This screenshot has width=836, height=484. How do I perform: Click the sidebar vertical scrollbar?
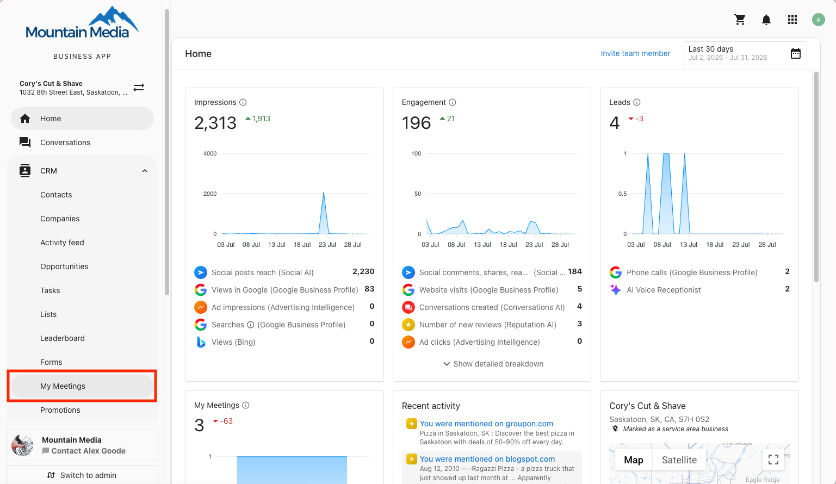(x=166, y=152)
